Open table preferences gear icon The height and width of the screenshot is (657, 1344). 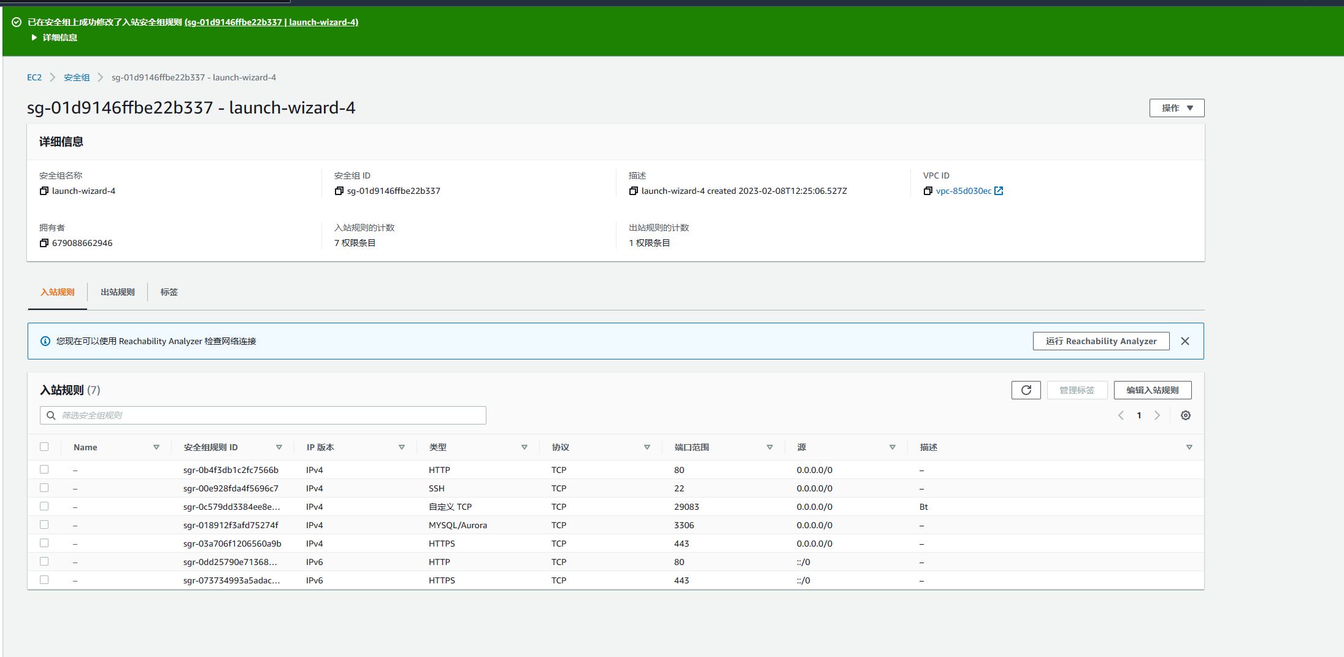tap(1186, 415)
